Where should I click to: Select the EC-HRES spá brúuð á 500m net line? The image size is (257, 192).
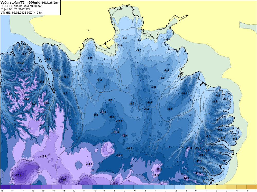point(21,6)
